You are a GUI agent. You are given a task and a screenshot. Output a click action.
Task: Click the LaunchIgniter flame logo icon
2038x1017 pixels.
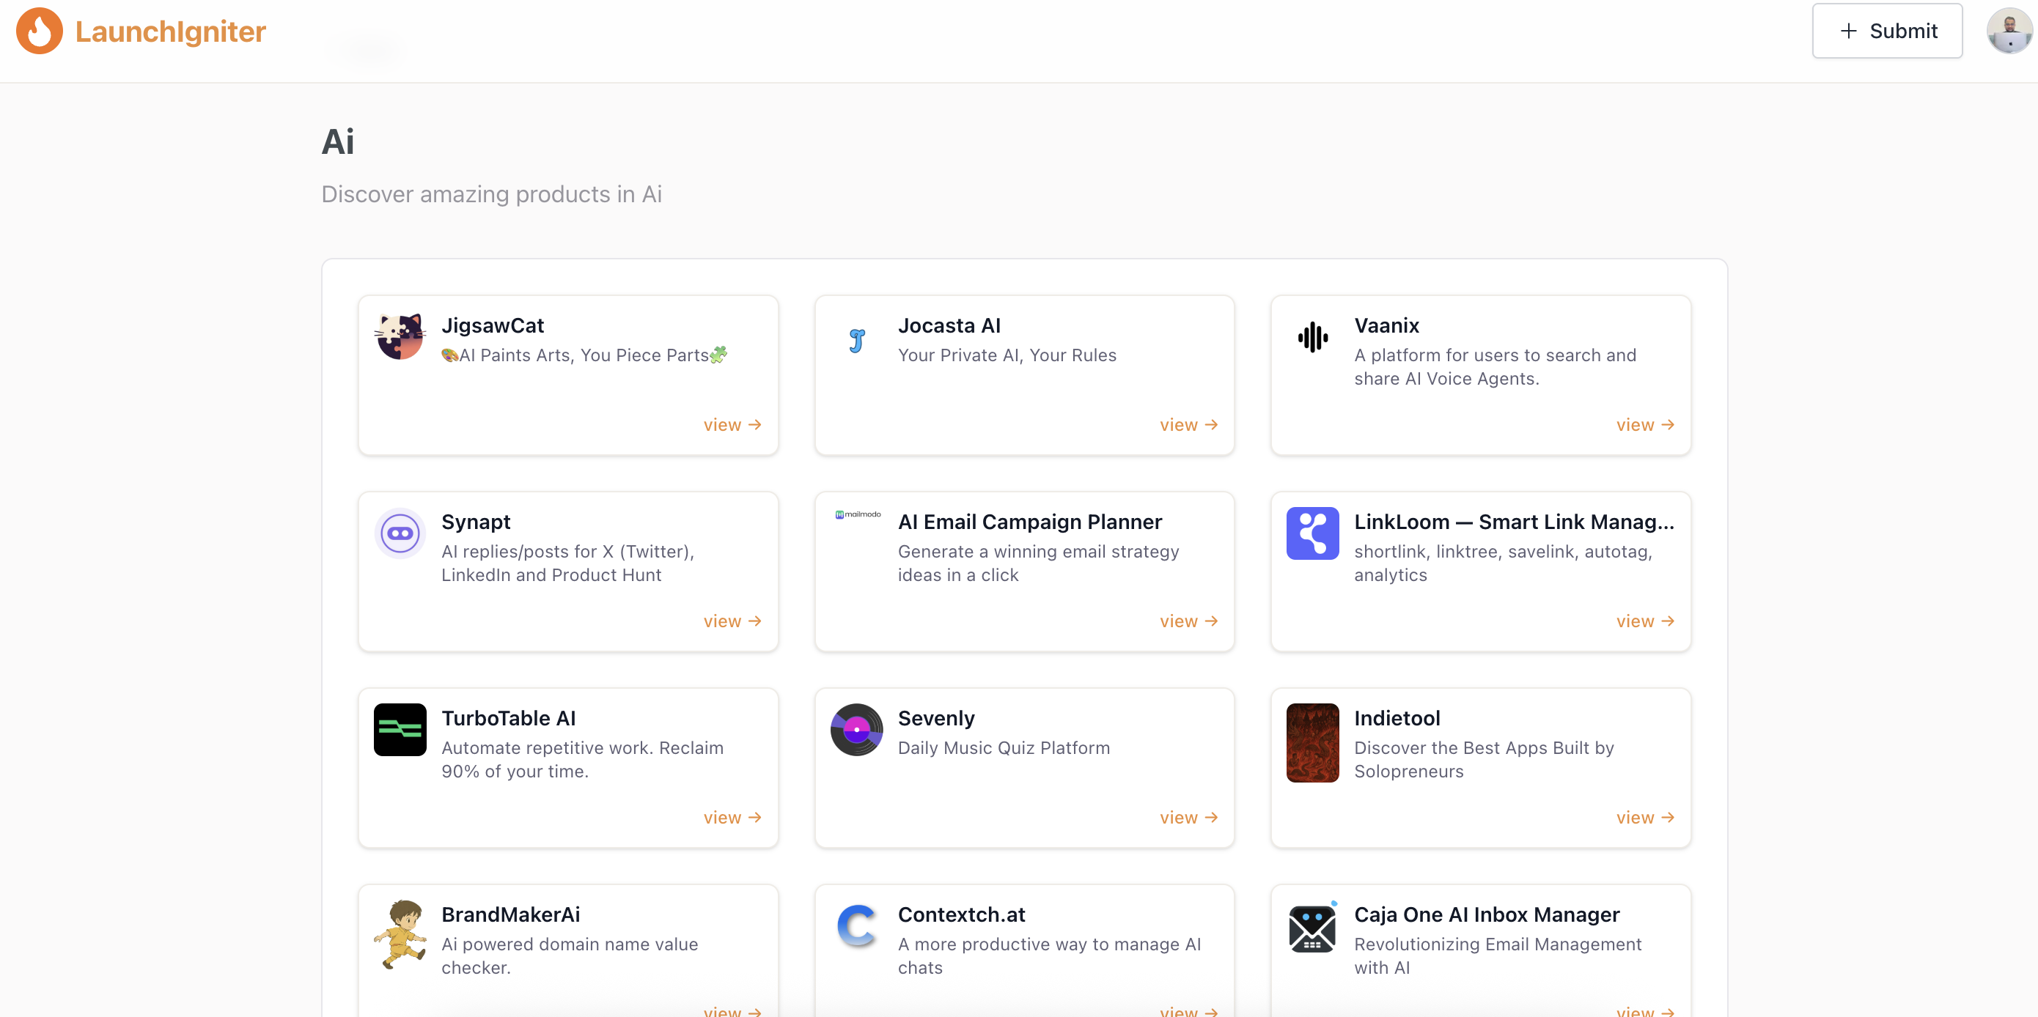39,32
